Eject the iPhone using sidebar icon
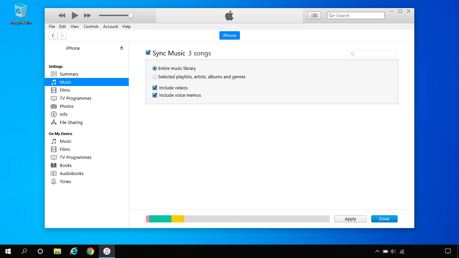The width and height of the screenshot is (459, 258). click(x=122, y=48)
